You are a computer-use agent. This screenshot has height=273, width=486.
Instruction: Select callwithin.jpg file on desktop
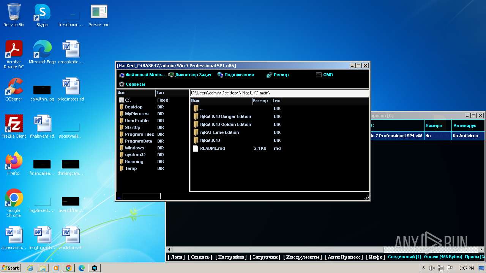click(x=42, y=92)
